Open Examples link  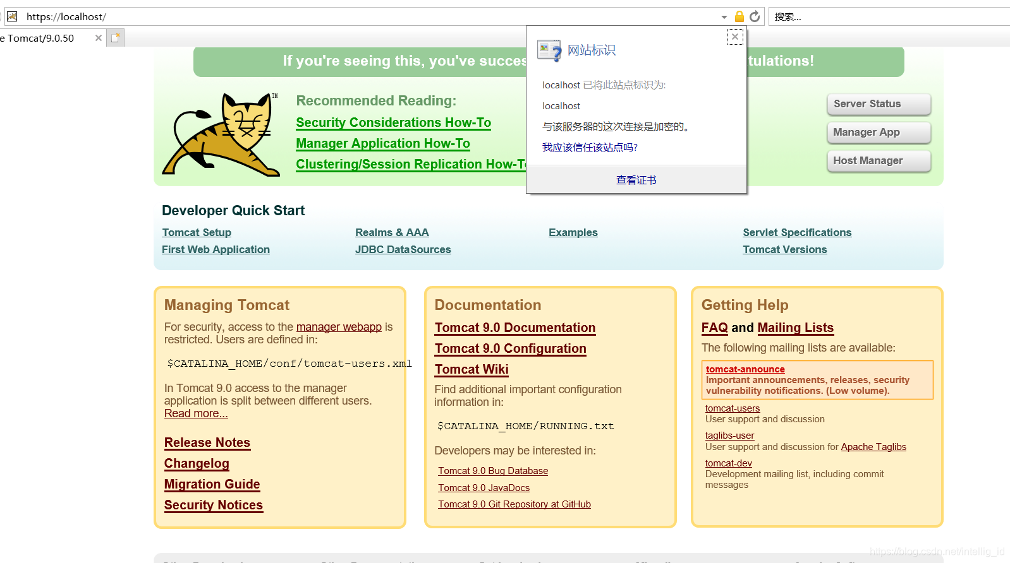click(573, 233)
